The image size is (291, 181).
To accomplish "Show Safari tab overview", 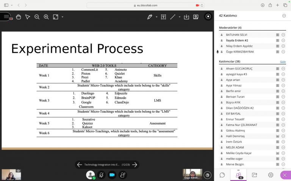I will tap(285, 5).
